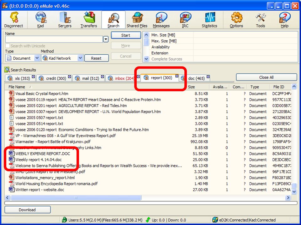This screenshot has height=225, width=301.
Task: Close the credit (300) tab
Action: click(69, 77)
